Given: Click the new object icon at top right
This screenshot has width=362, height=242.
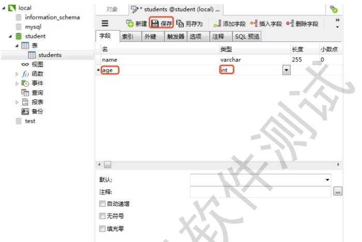Looking at the screenshot, I should tap(334, 9).
